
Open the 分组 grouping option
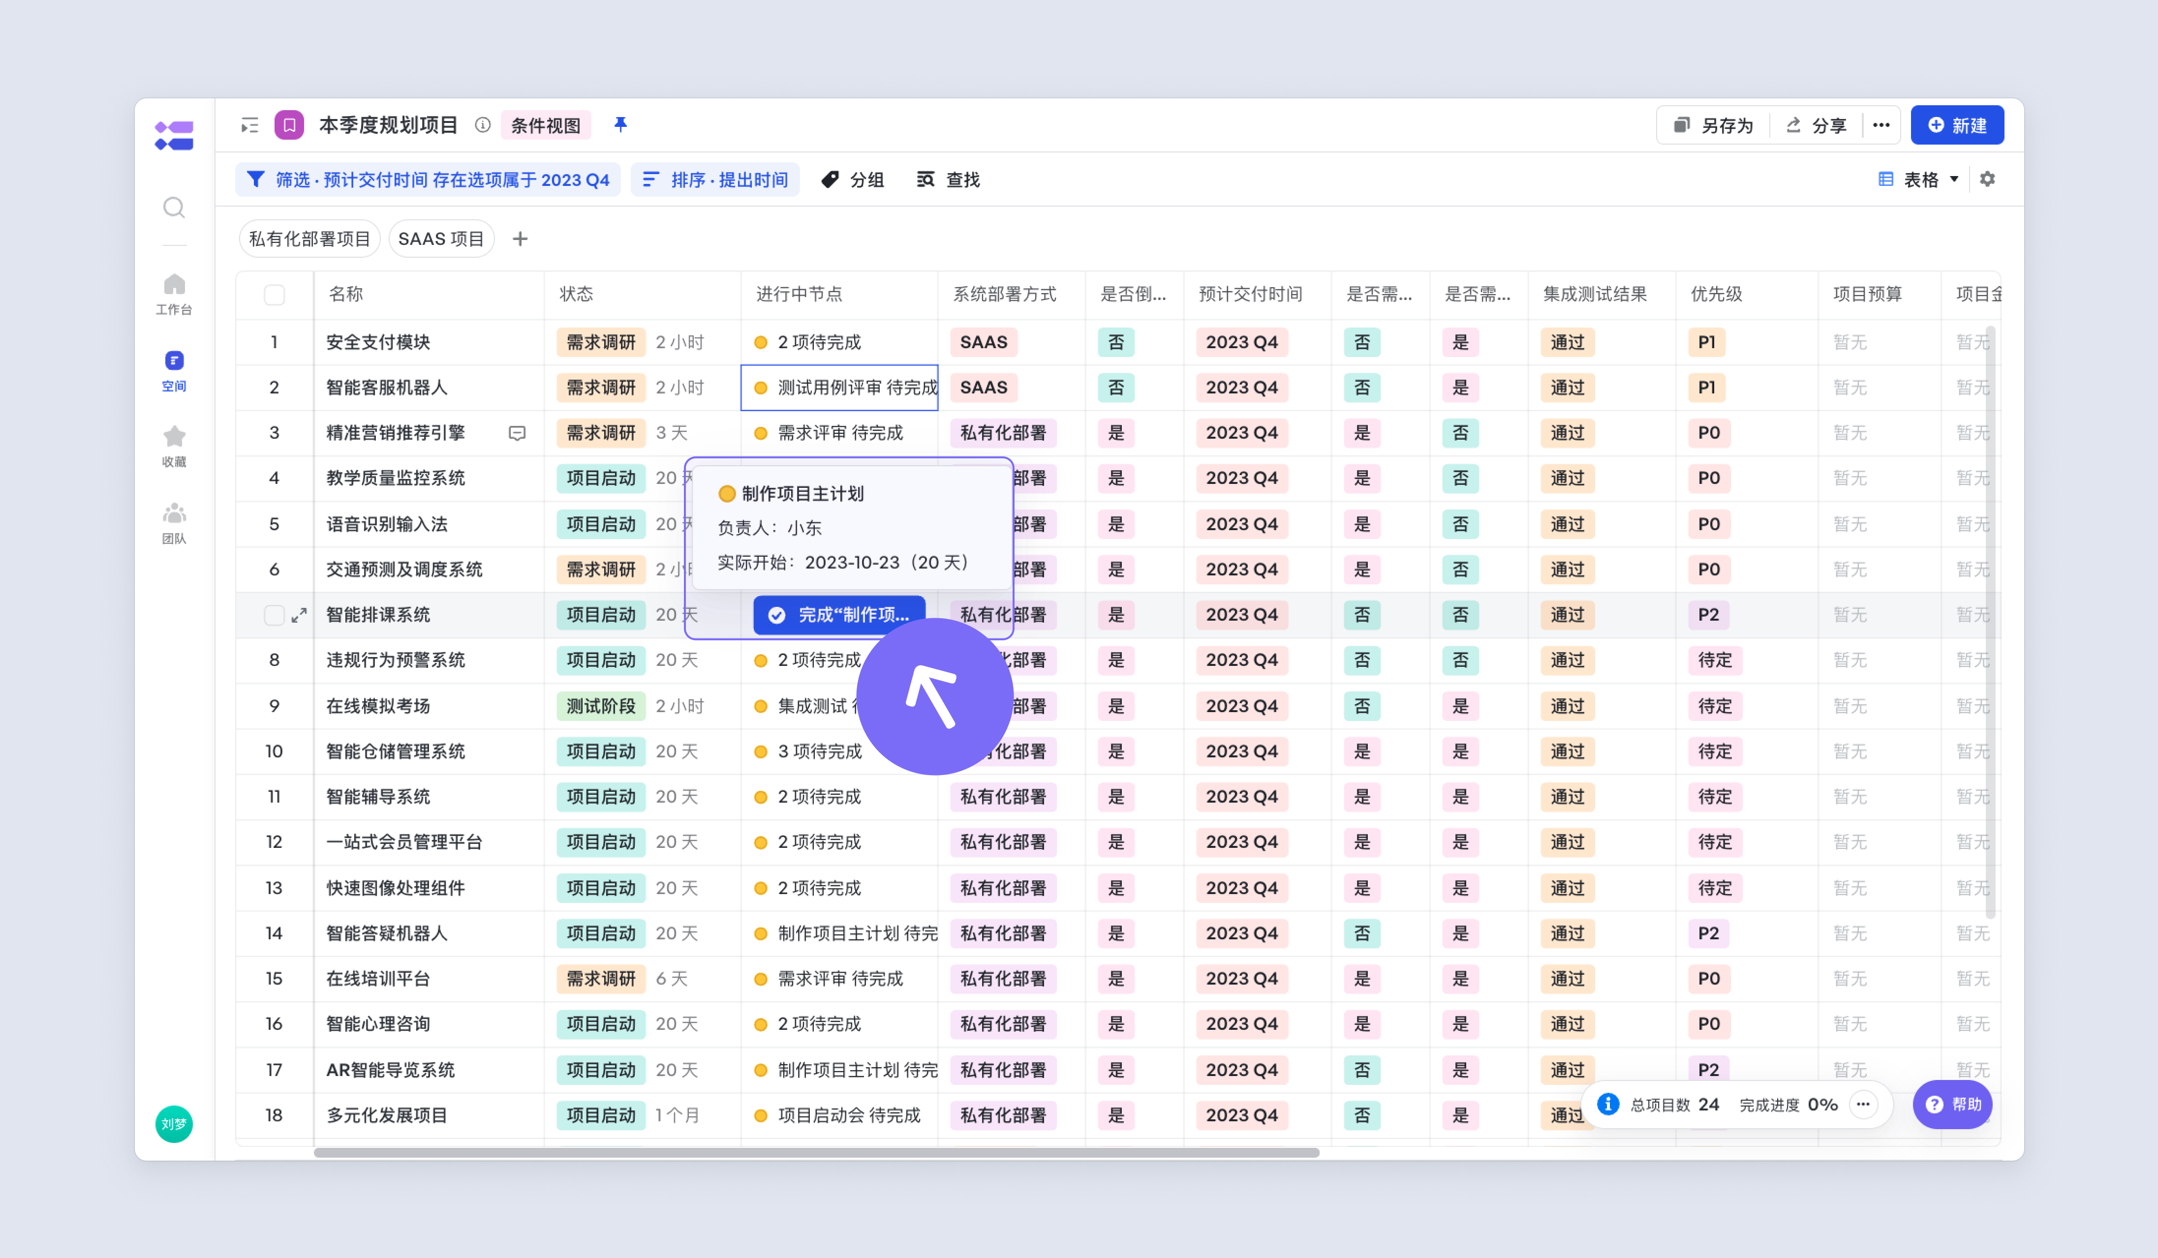pos(853,180)
